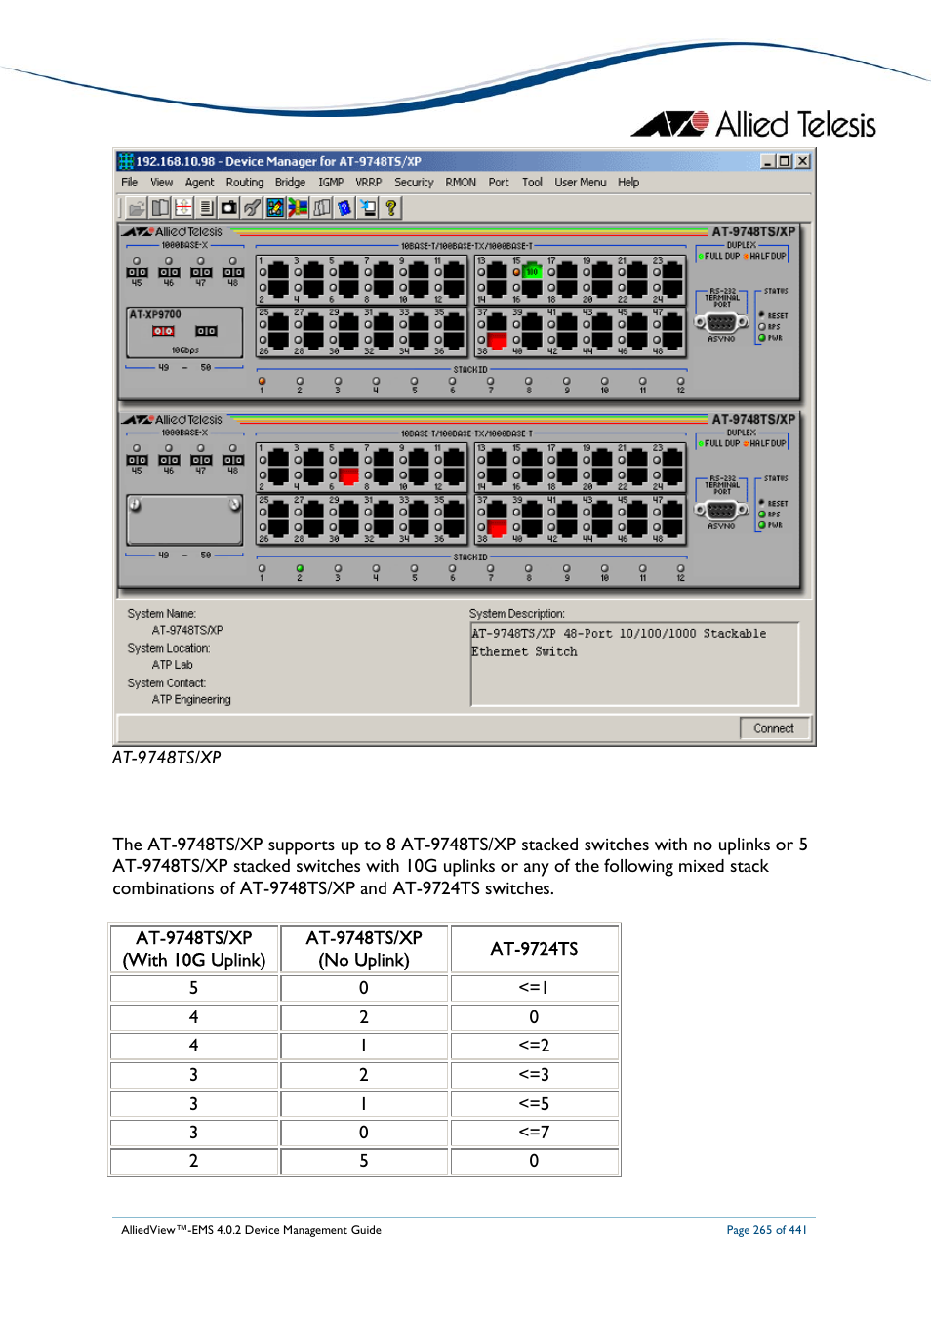Click the ATP Engineering system contact value
The width and height of the screenshot is (931, 1319).
[x=191, y=700]
